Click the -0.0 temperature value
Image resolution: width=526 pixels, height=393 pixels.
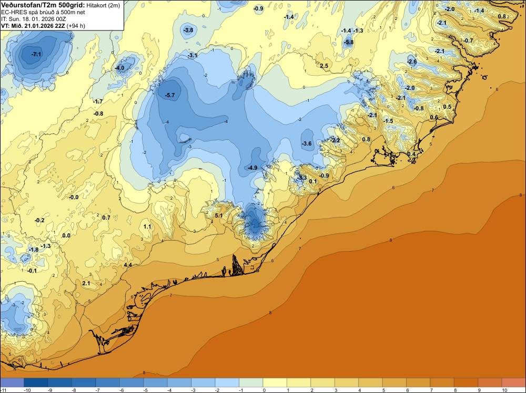[74, 198]
